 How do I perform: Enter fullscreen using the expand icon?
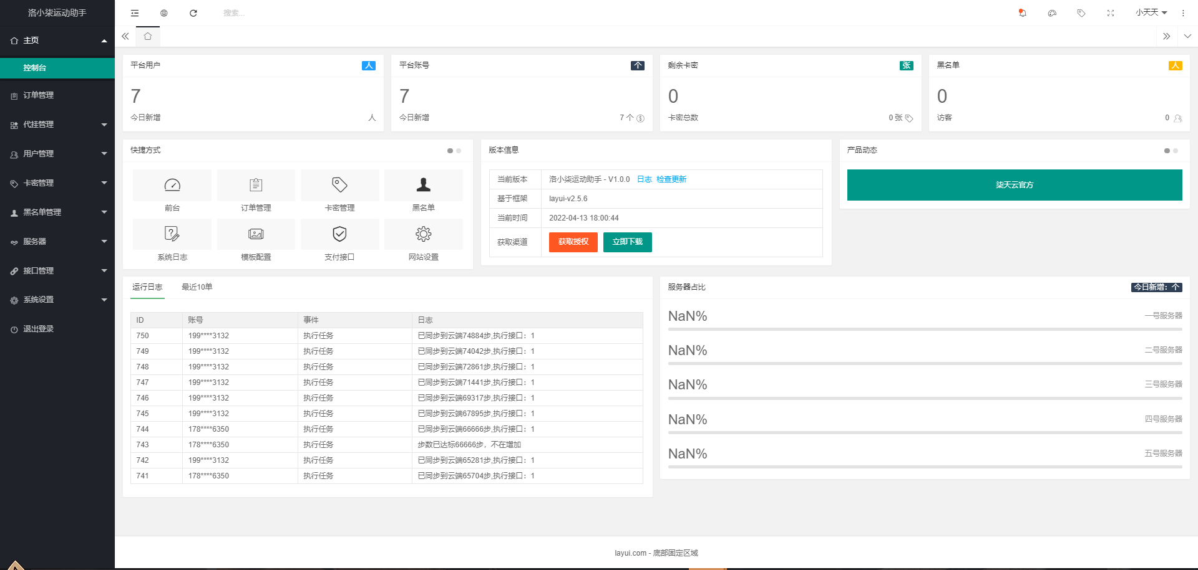coord(1111,13)
